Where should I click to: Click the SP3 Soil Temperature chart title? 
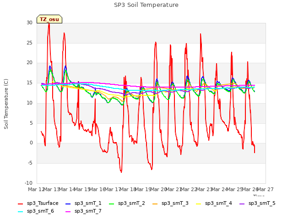[146, 5]
